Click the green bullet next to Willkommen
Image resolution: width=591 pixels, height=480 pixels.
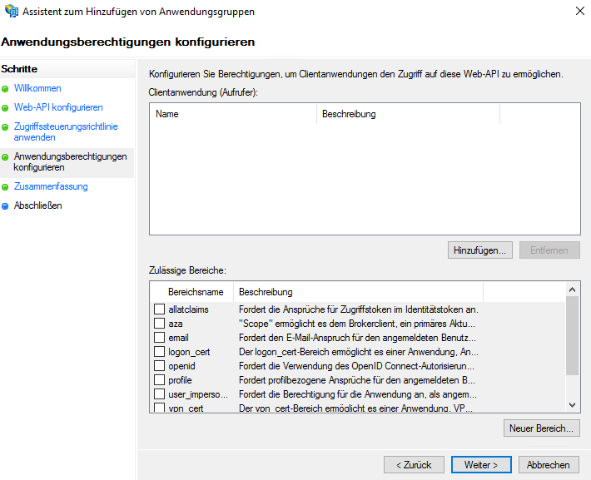tap(5, 89)
